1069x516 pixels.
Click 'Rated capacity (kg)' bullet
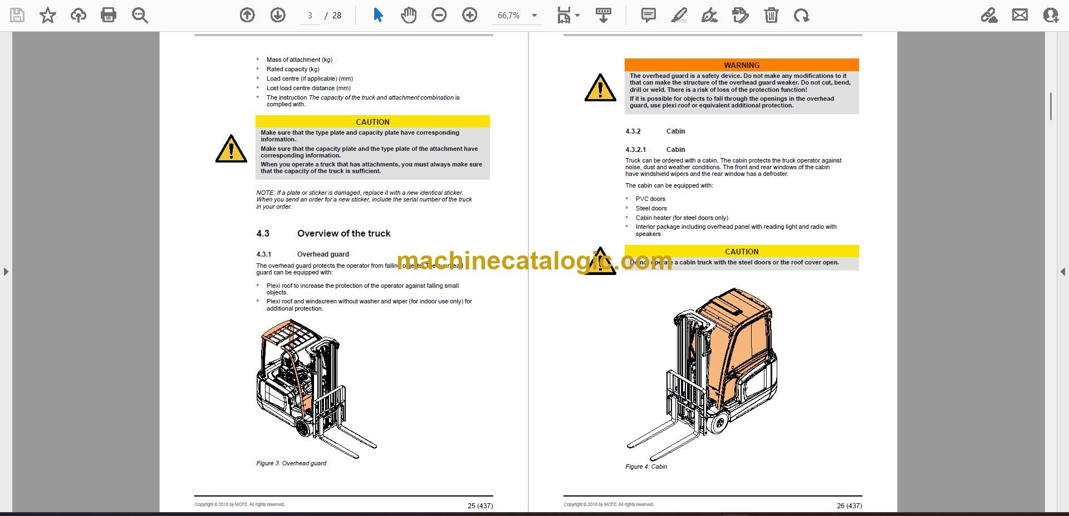point(293,69)
